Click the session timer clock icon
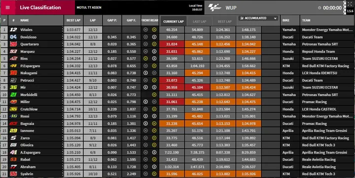 [x=319, y=8]
